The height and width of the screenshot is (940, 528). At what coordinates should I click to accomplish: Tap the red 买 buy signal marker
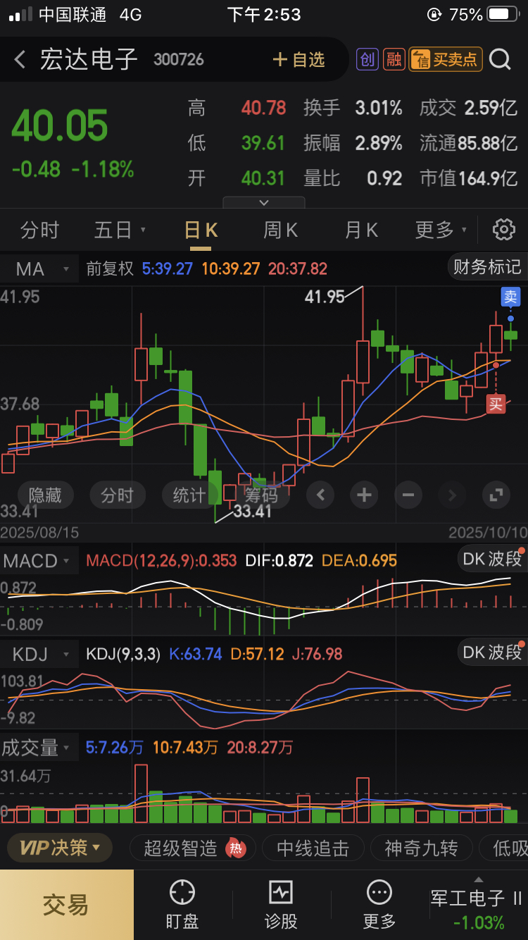click(496, 404)
